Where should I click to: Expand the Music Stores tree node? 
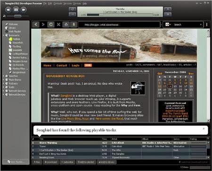4,80
